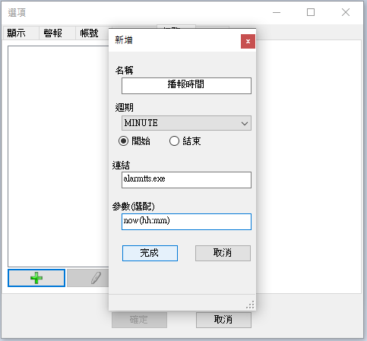Select the 開始 radio button
The image size is (367, 341).
123,141
